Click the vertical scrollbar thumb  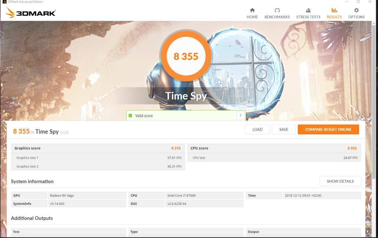pos(374,102)
